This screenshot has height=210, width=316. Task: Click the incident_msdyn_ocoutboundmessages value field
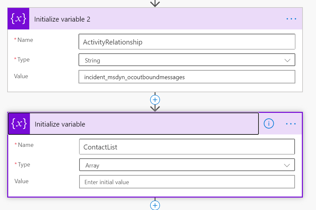[187, 77]
